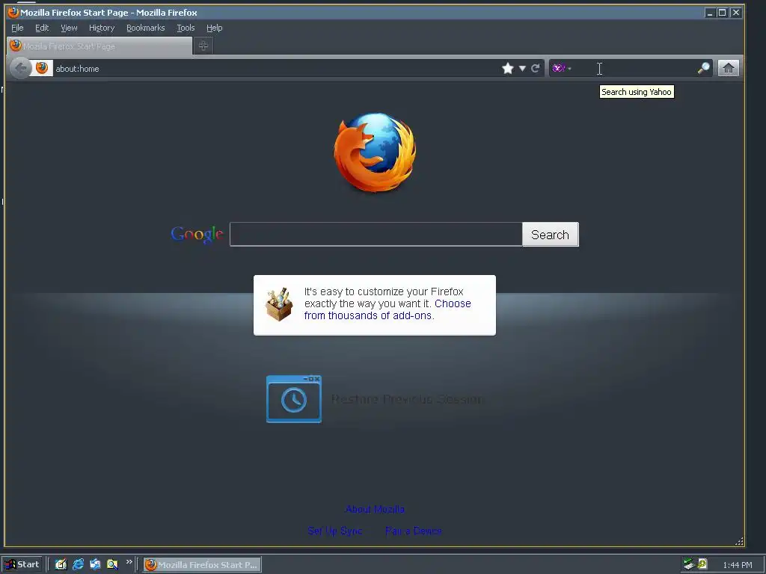
Task: Open the Pair a Device link
Action: (x=413, y=531)
